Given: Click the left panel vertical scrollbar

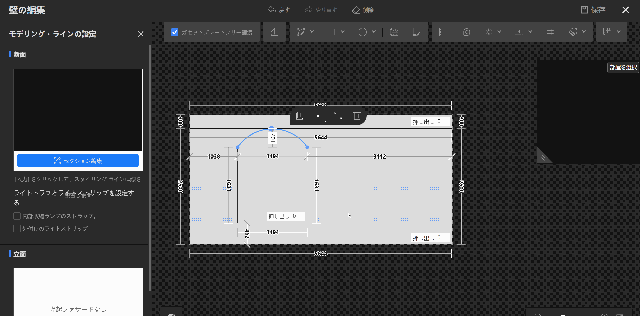Looking at the screenshot, I should 150,168.
